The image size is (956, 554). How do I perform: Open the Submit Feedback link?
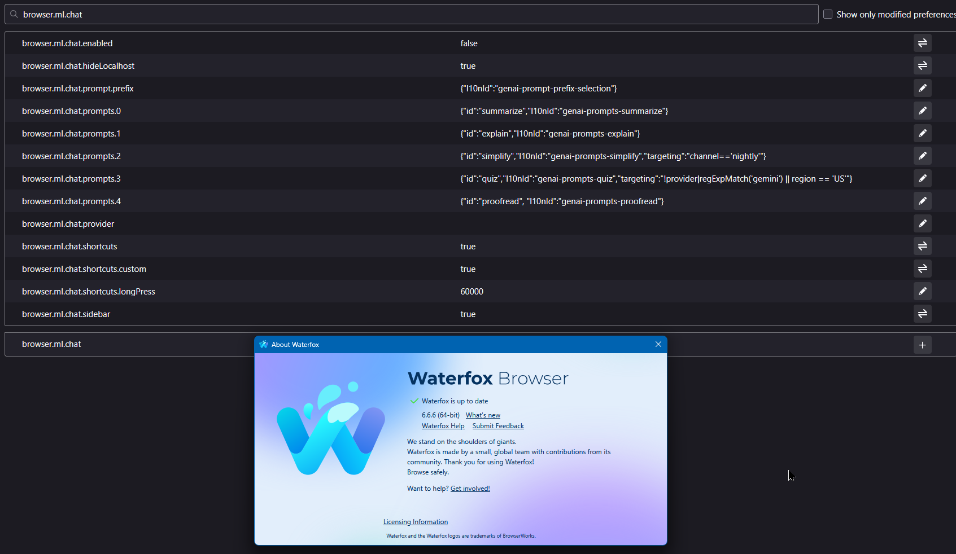click(x=498, y=426)
